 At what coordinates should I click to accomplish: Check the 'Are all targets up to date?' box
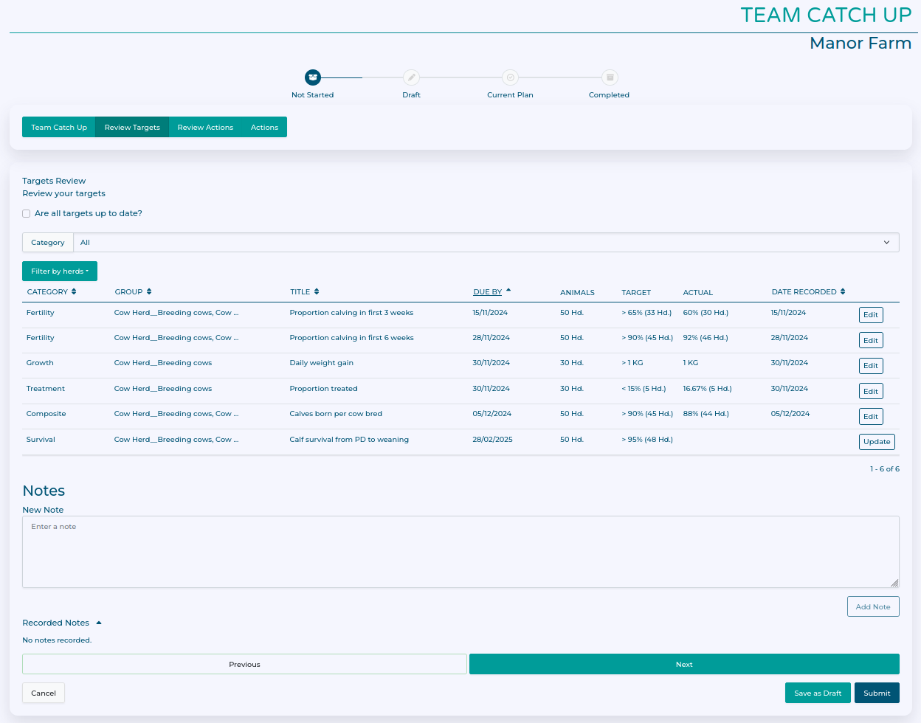point(27,214)
